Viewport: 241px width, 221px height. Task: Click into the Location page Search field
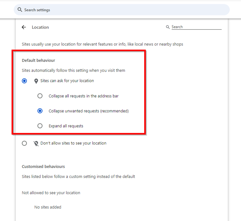196,27
